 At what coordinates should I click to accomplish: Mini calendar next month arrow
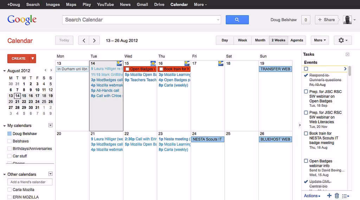(51, 70)
